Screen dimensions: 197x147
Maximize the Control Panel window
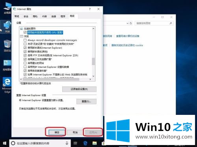[162, 17]
